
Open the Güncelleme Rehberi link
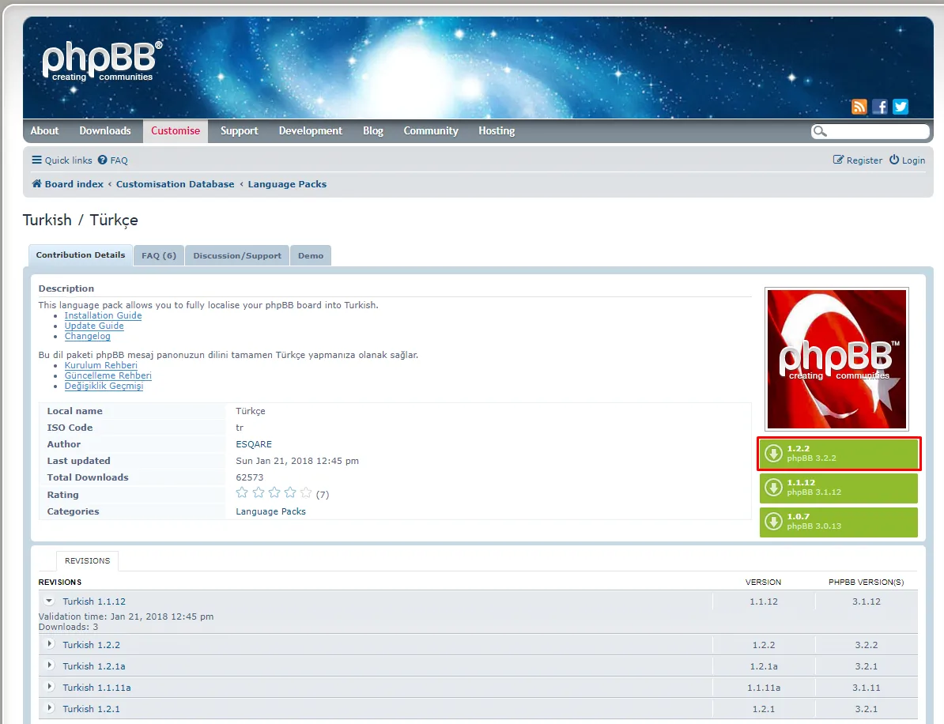tap(108, 375)
